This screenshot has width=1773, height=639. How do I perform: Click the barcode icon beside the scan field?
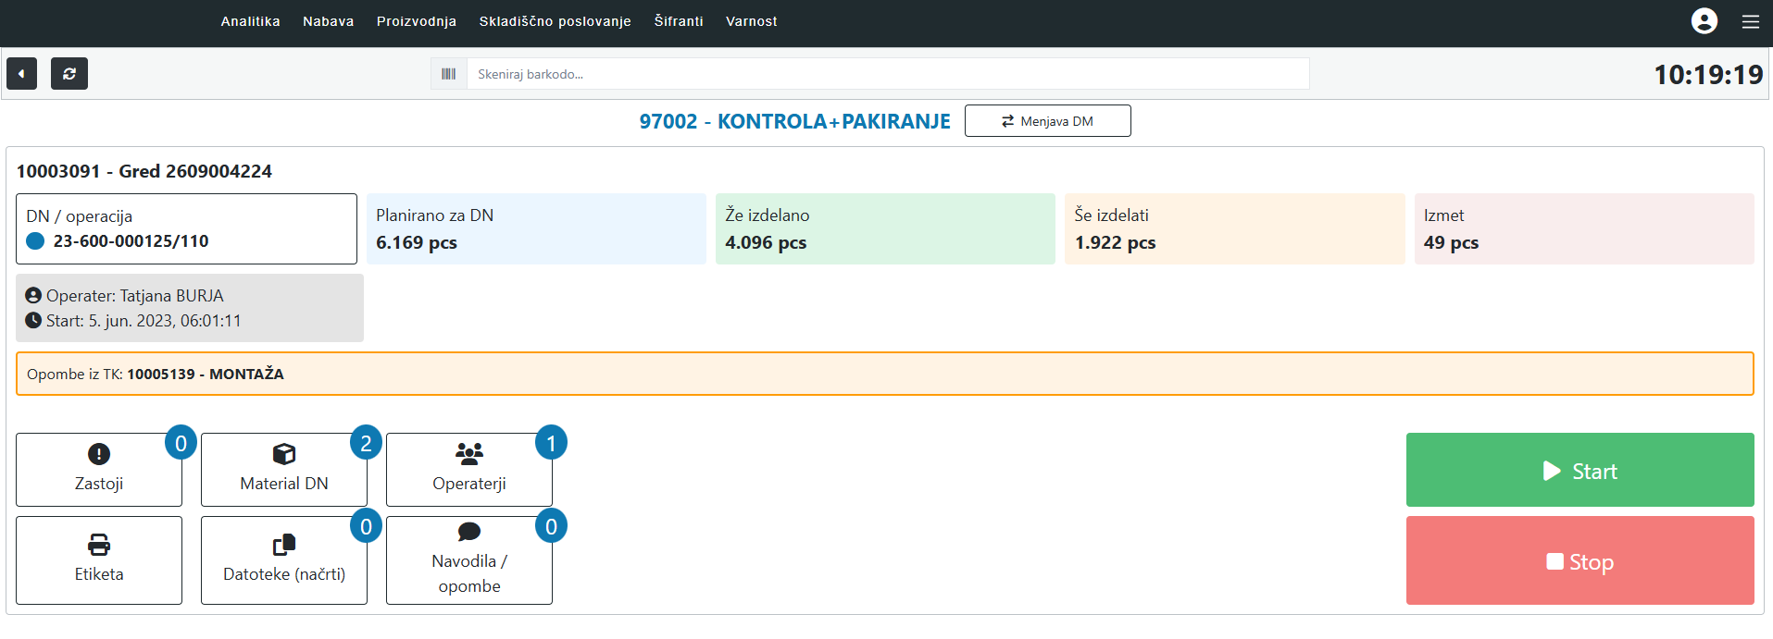(449, 74)
